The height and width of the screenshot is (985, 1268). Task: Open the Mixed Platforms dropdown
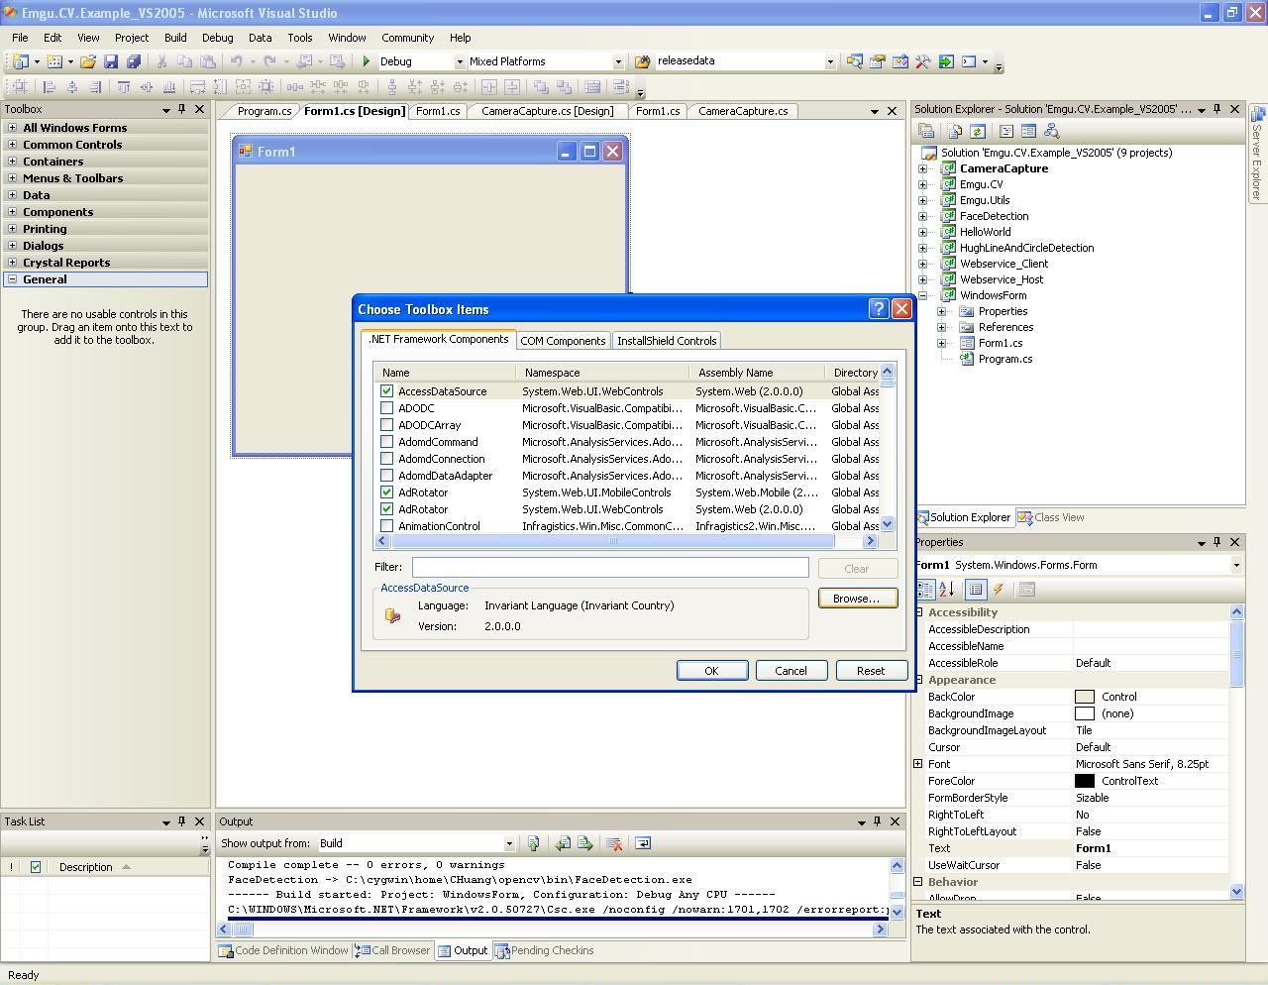click(x=618, y=61)
